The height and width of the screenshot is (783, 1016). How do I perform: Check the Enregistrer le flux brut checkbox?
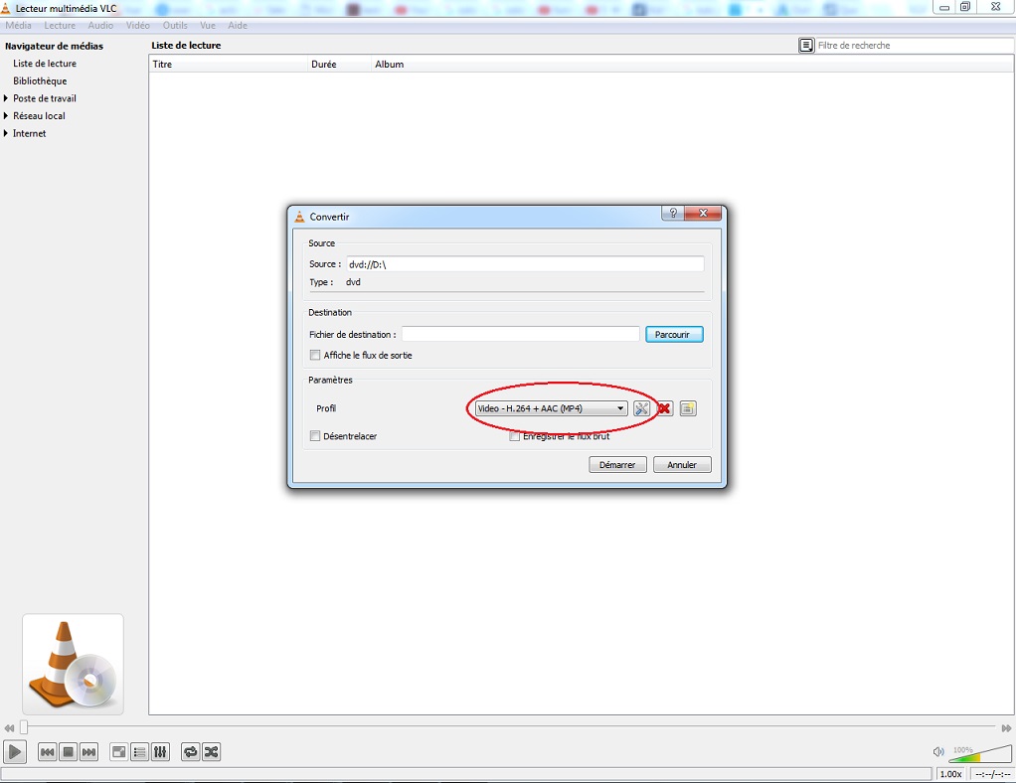(x=515, y=436)
